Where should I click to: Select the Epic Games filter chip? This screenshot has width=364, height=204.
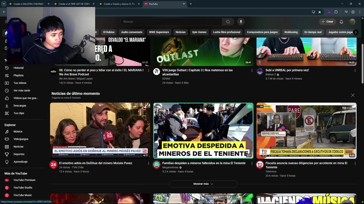pos(199,32)
